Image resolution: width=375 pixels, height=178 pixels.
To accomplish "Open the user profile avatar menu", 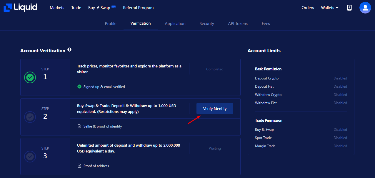I will (x=365, y=8).
